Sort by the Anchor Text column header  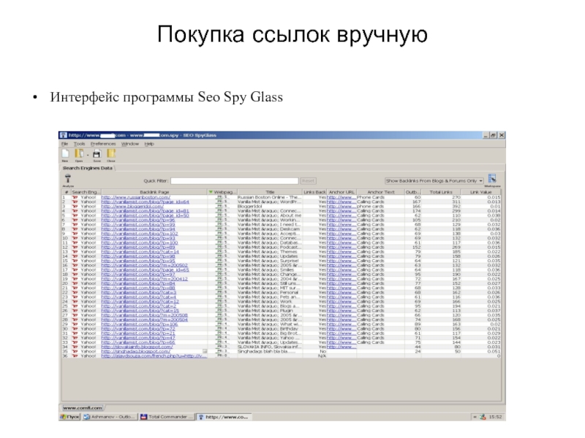click(x=380, y=192)
